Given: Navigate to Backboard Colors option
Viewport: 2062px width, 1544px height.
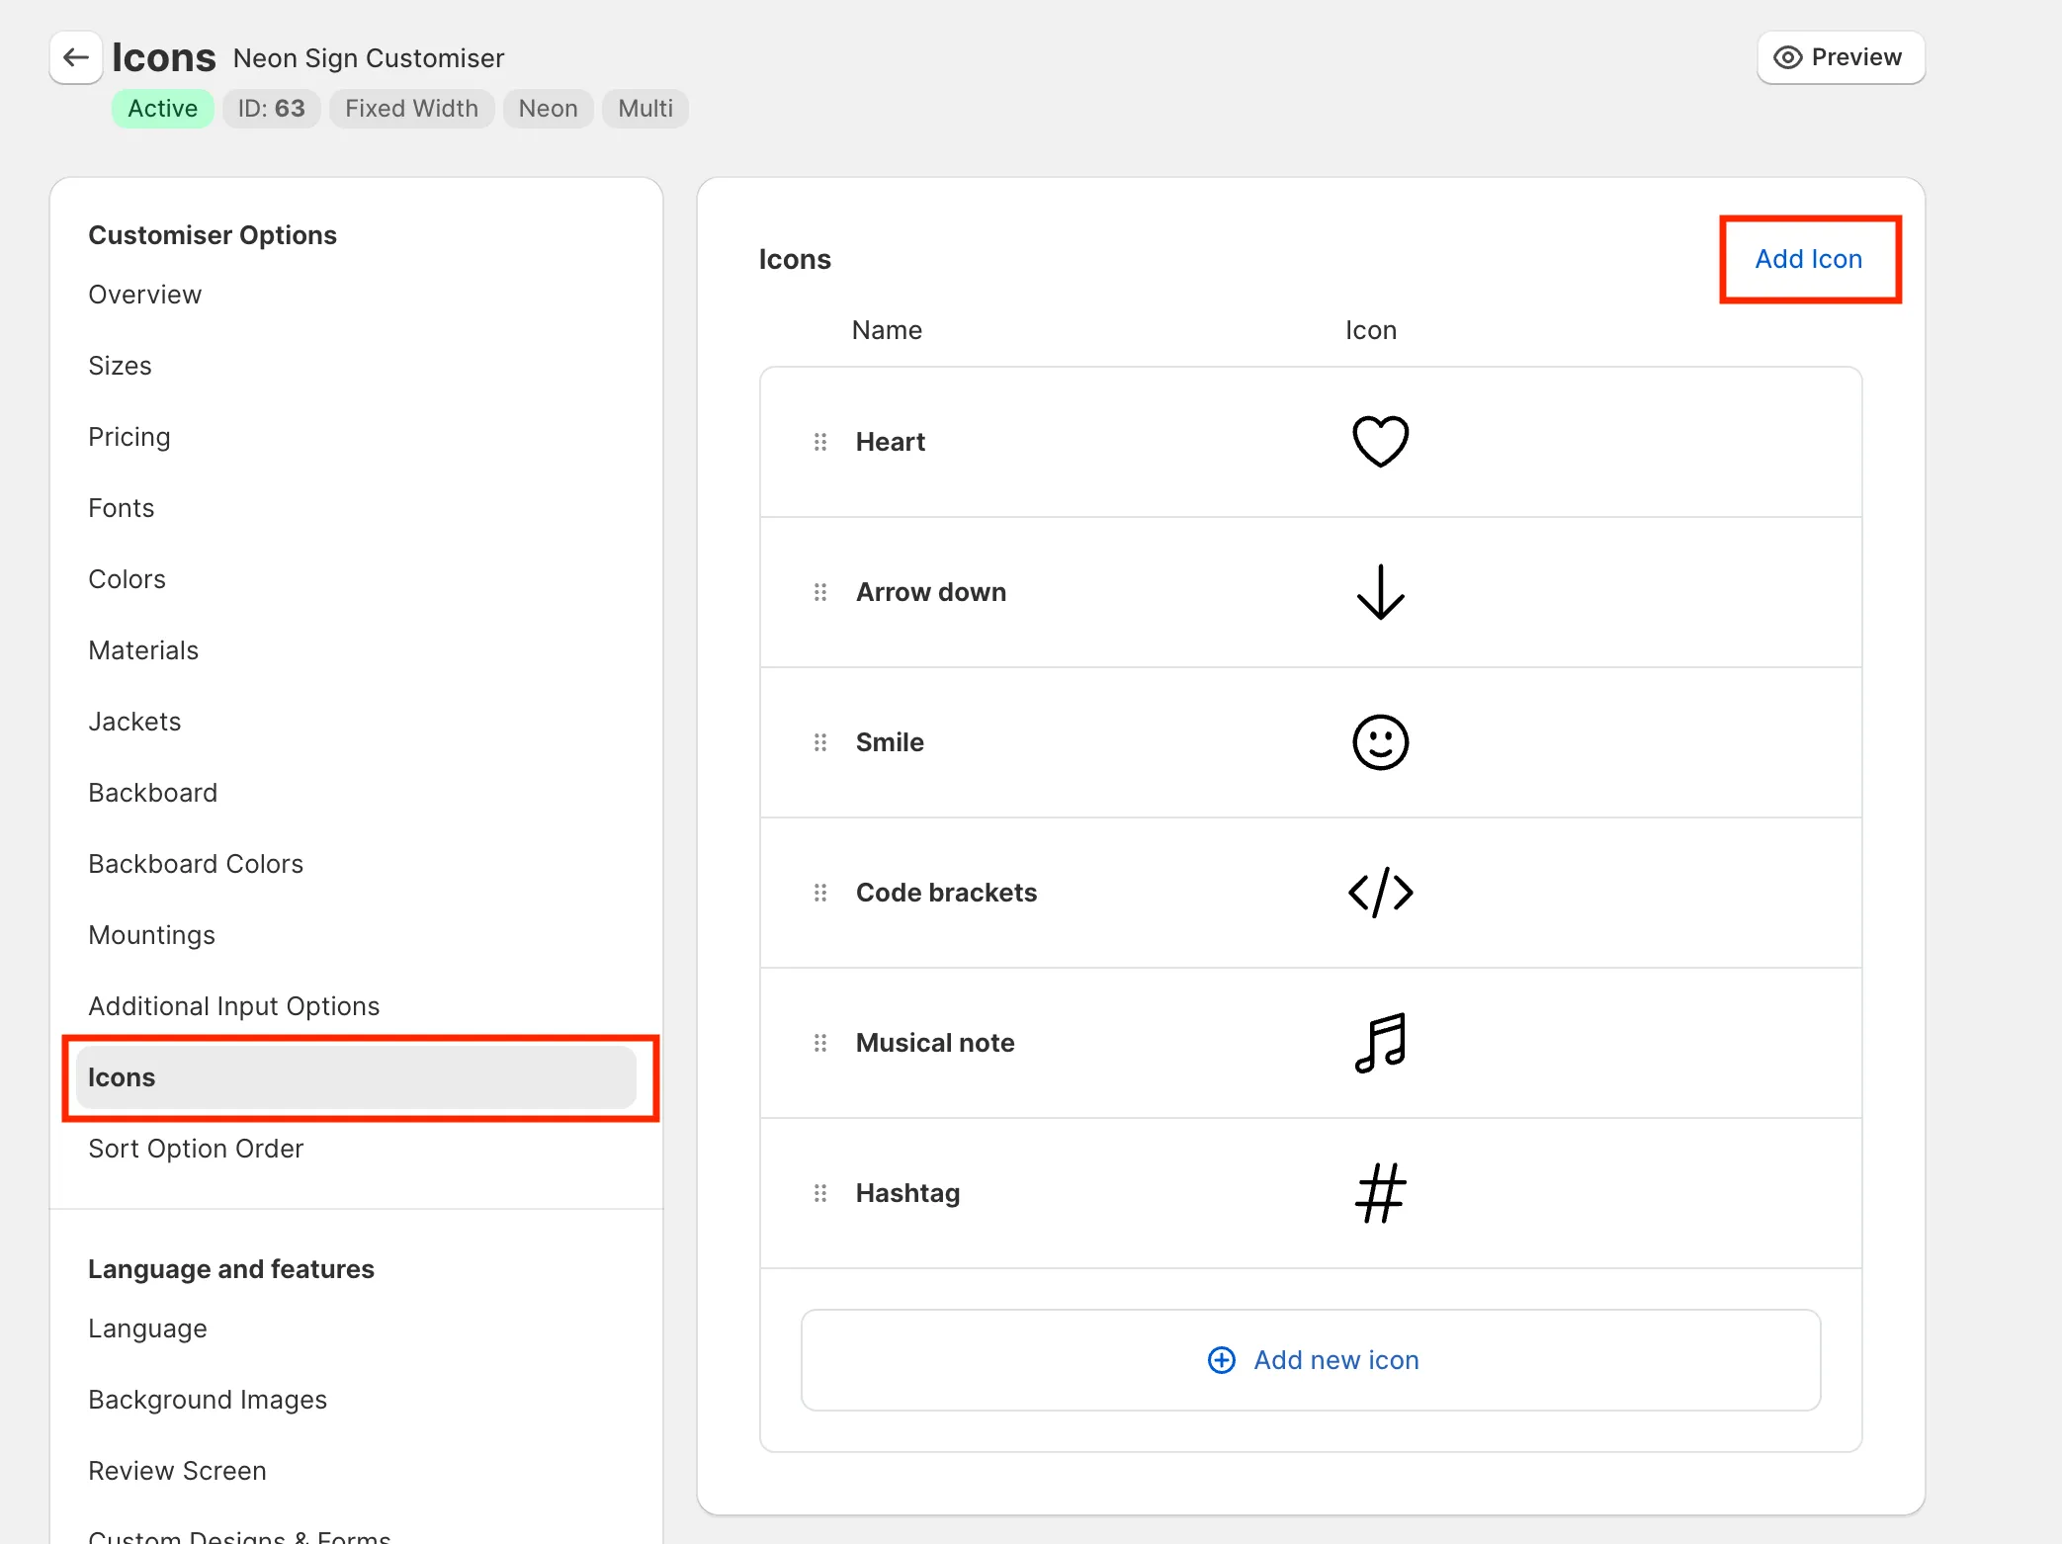Looking at the screenshot, I should [x=196, y=863].
